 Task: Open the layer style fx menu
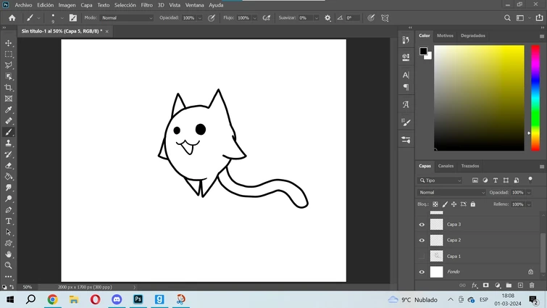click(475, 286)
